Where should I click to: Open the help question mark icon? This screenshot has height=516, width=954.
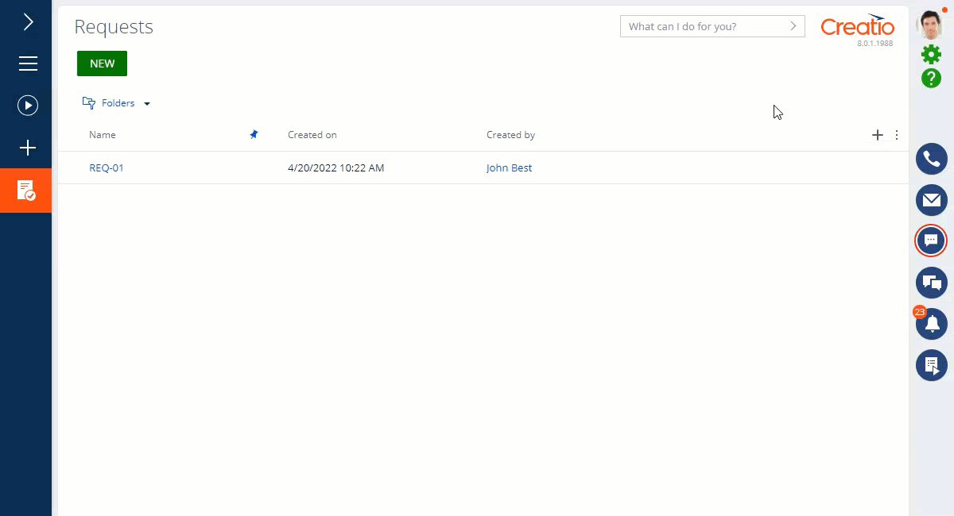click(x=931, y=78)
